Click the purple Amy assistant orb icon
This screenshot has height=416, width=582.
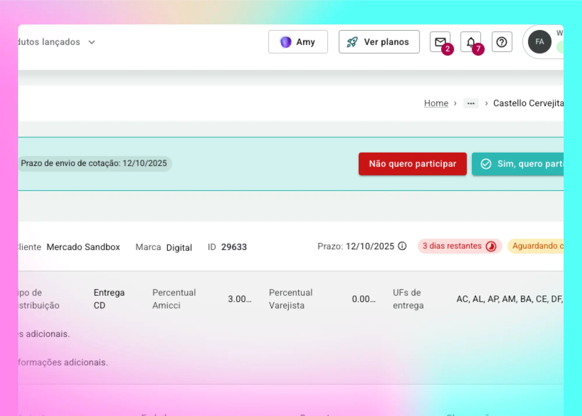(285, 42)
